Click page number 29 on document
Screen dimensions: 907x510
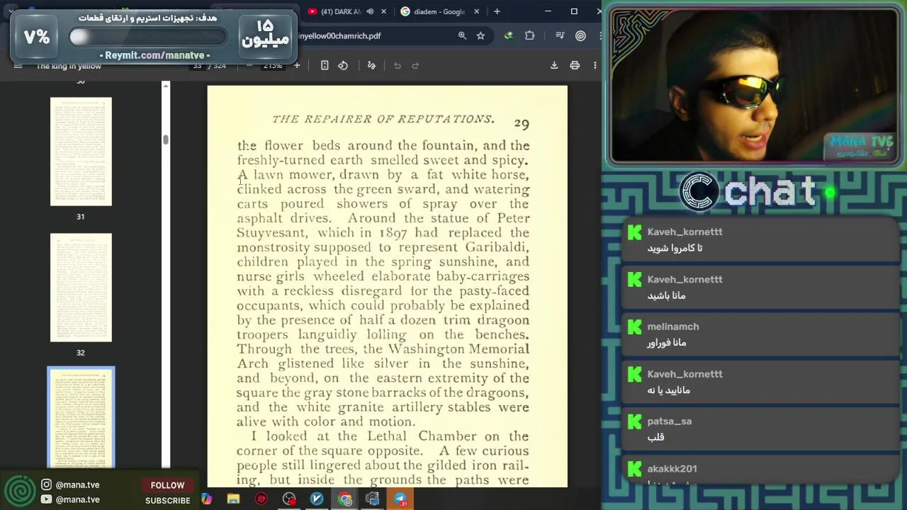[x=522, y=124]
